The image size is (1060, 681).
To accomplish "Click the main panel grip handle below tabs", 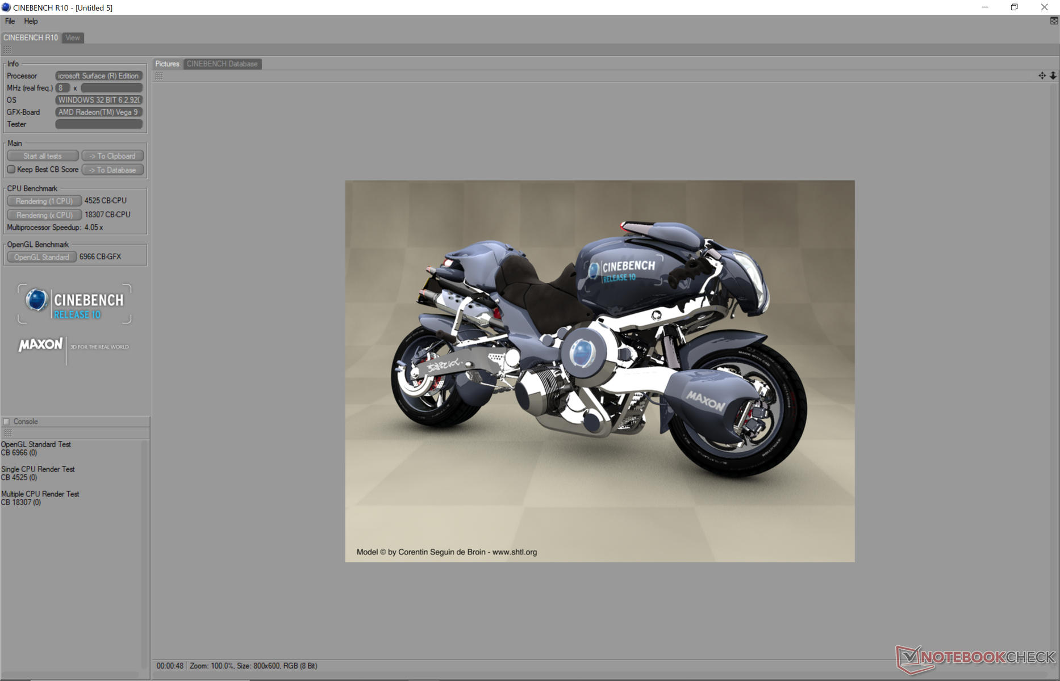I will click(x=7, y=50).
